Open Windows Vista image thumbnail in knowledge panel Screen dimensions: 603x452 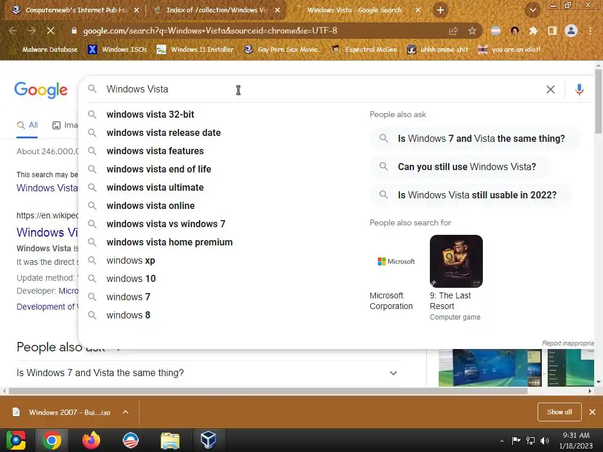(x=489, y=367)
